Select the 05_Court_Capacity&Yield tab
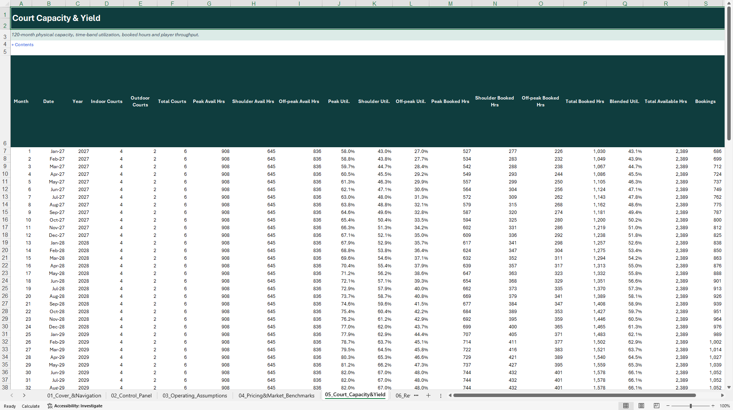Screen dimensions: 733x410 point(355,395)
